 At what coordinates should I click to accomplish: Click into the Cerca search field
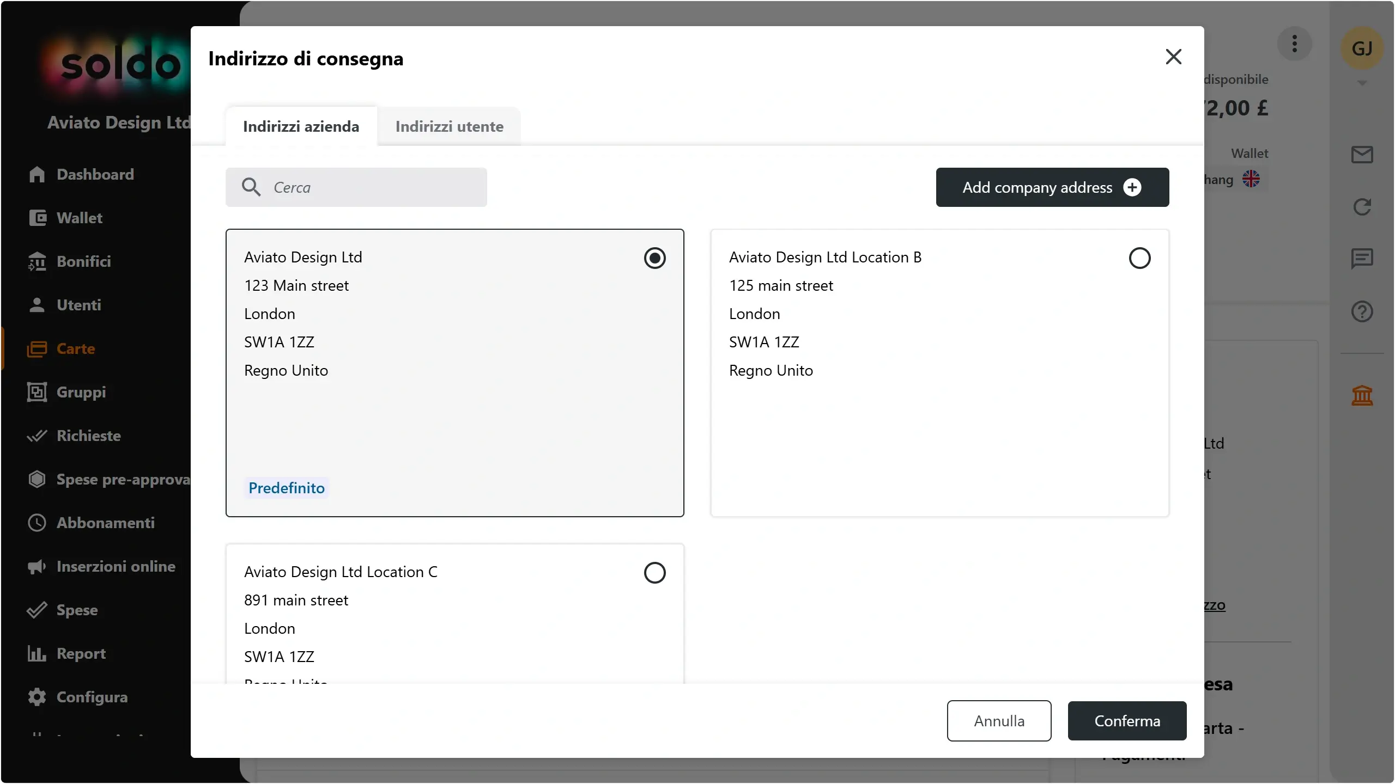[x=356, y=187]
